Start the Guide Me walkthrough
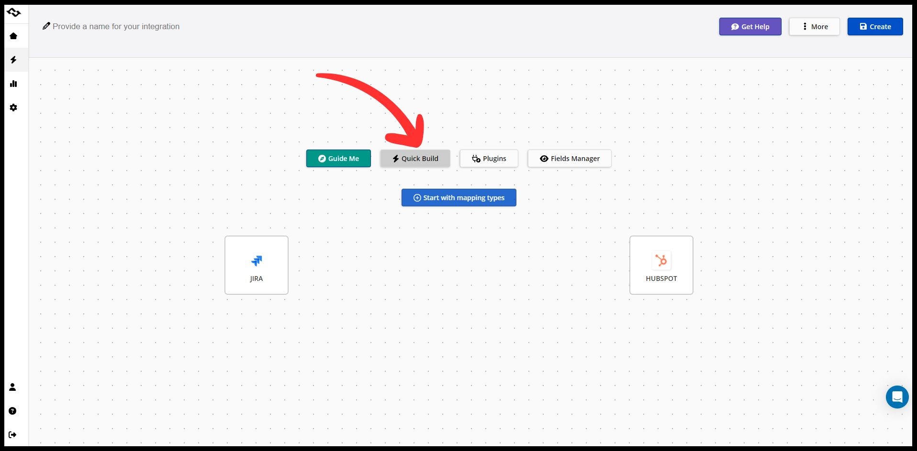This screenshot has width=917, height=451. click(x=338, y=159)
